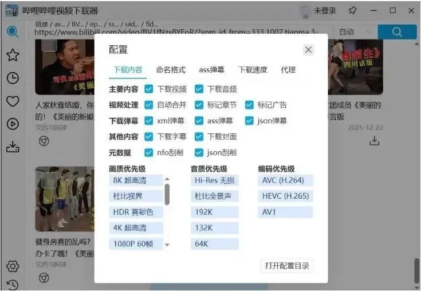Select 1080P 60帧 quality item
This screenshot has width=421, height=291.
(x=136, y=244)
